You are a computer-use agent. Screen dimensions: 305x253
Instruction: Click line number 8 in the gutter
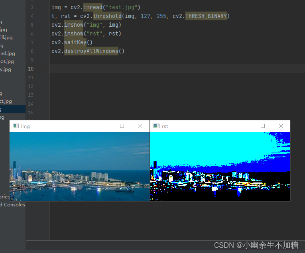pyautogui.click(x=32, y=51)
